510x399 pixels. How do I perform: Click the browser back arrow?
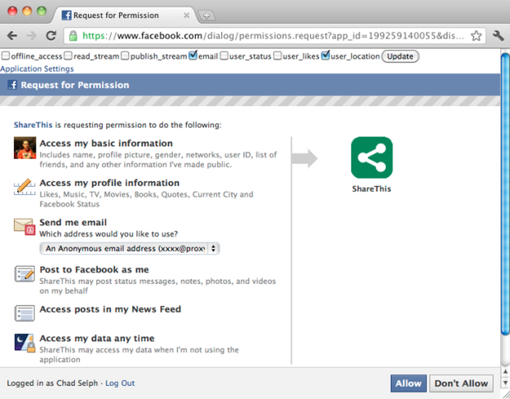[12, 36]
